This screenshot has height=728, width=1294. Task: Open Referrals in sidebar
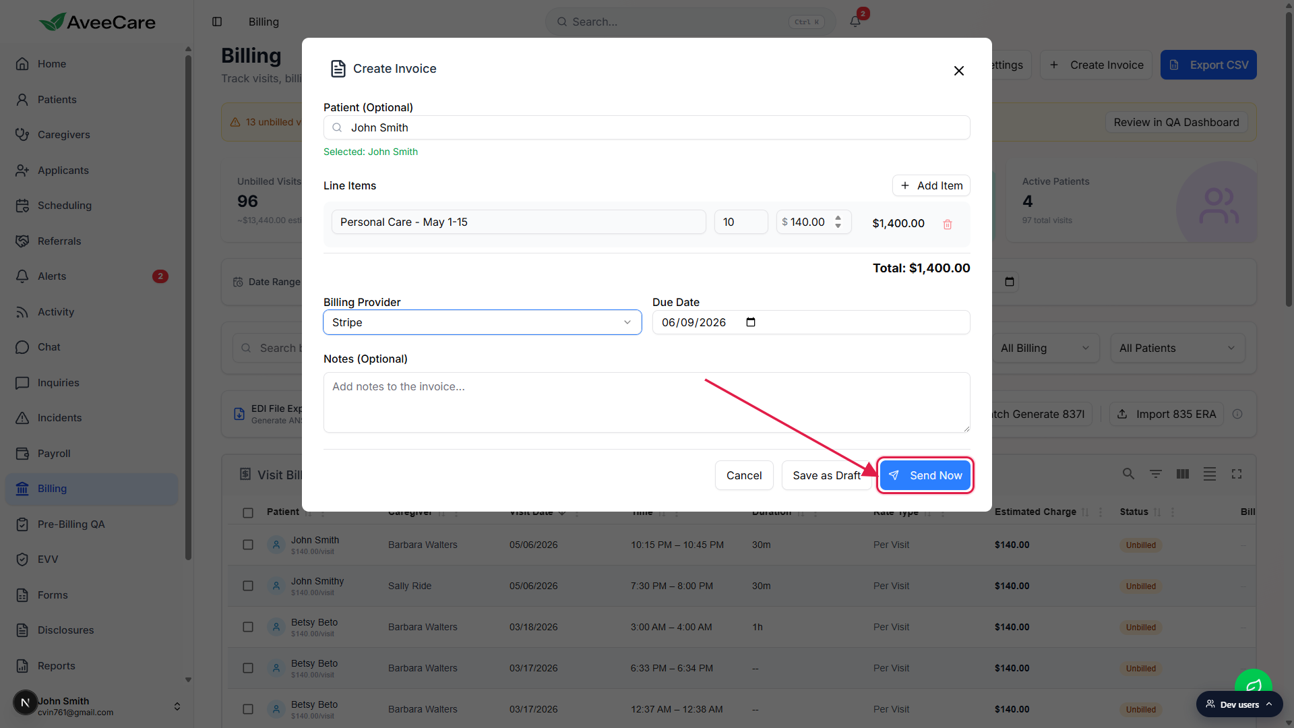(91, 241)
